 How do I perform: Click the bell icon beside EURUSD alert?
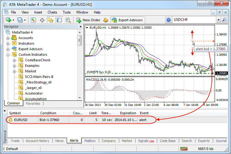(11, 120)
